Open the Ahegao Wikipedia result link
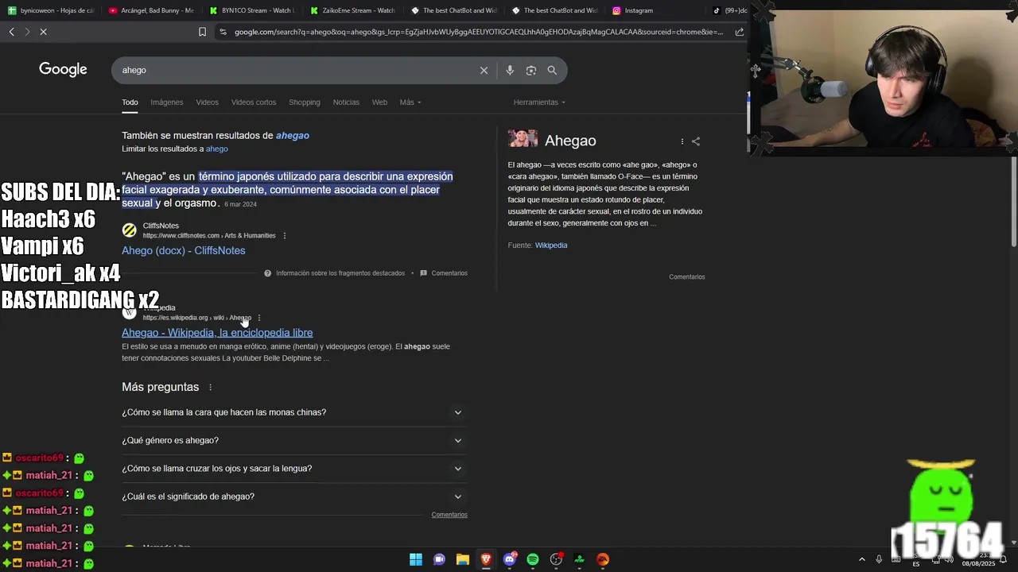This screenshot has height=572, width=1018. point(217,333)
